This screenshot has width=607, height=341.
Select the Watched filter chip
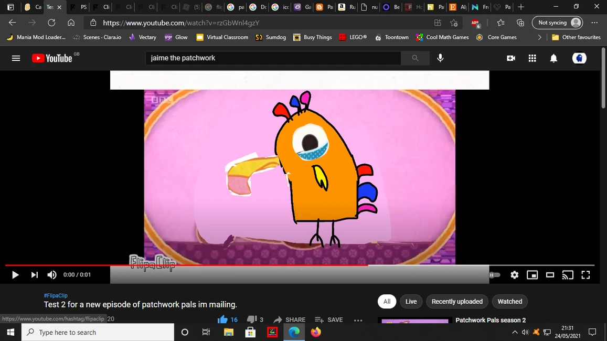tap(509, 301)
